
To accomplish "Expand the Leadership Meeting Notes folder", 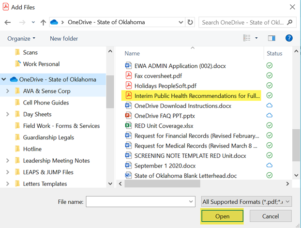I will (x=7, y=160).
